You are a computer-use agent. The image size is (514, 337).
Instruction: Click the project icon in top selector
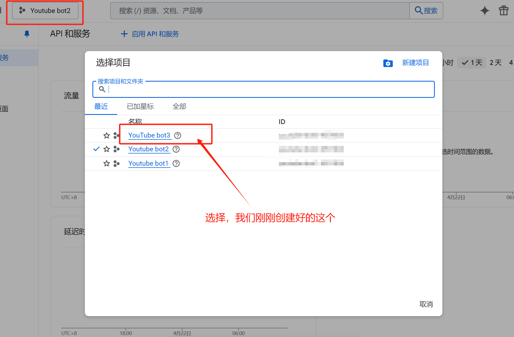pos(22,11)
